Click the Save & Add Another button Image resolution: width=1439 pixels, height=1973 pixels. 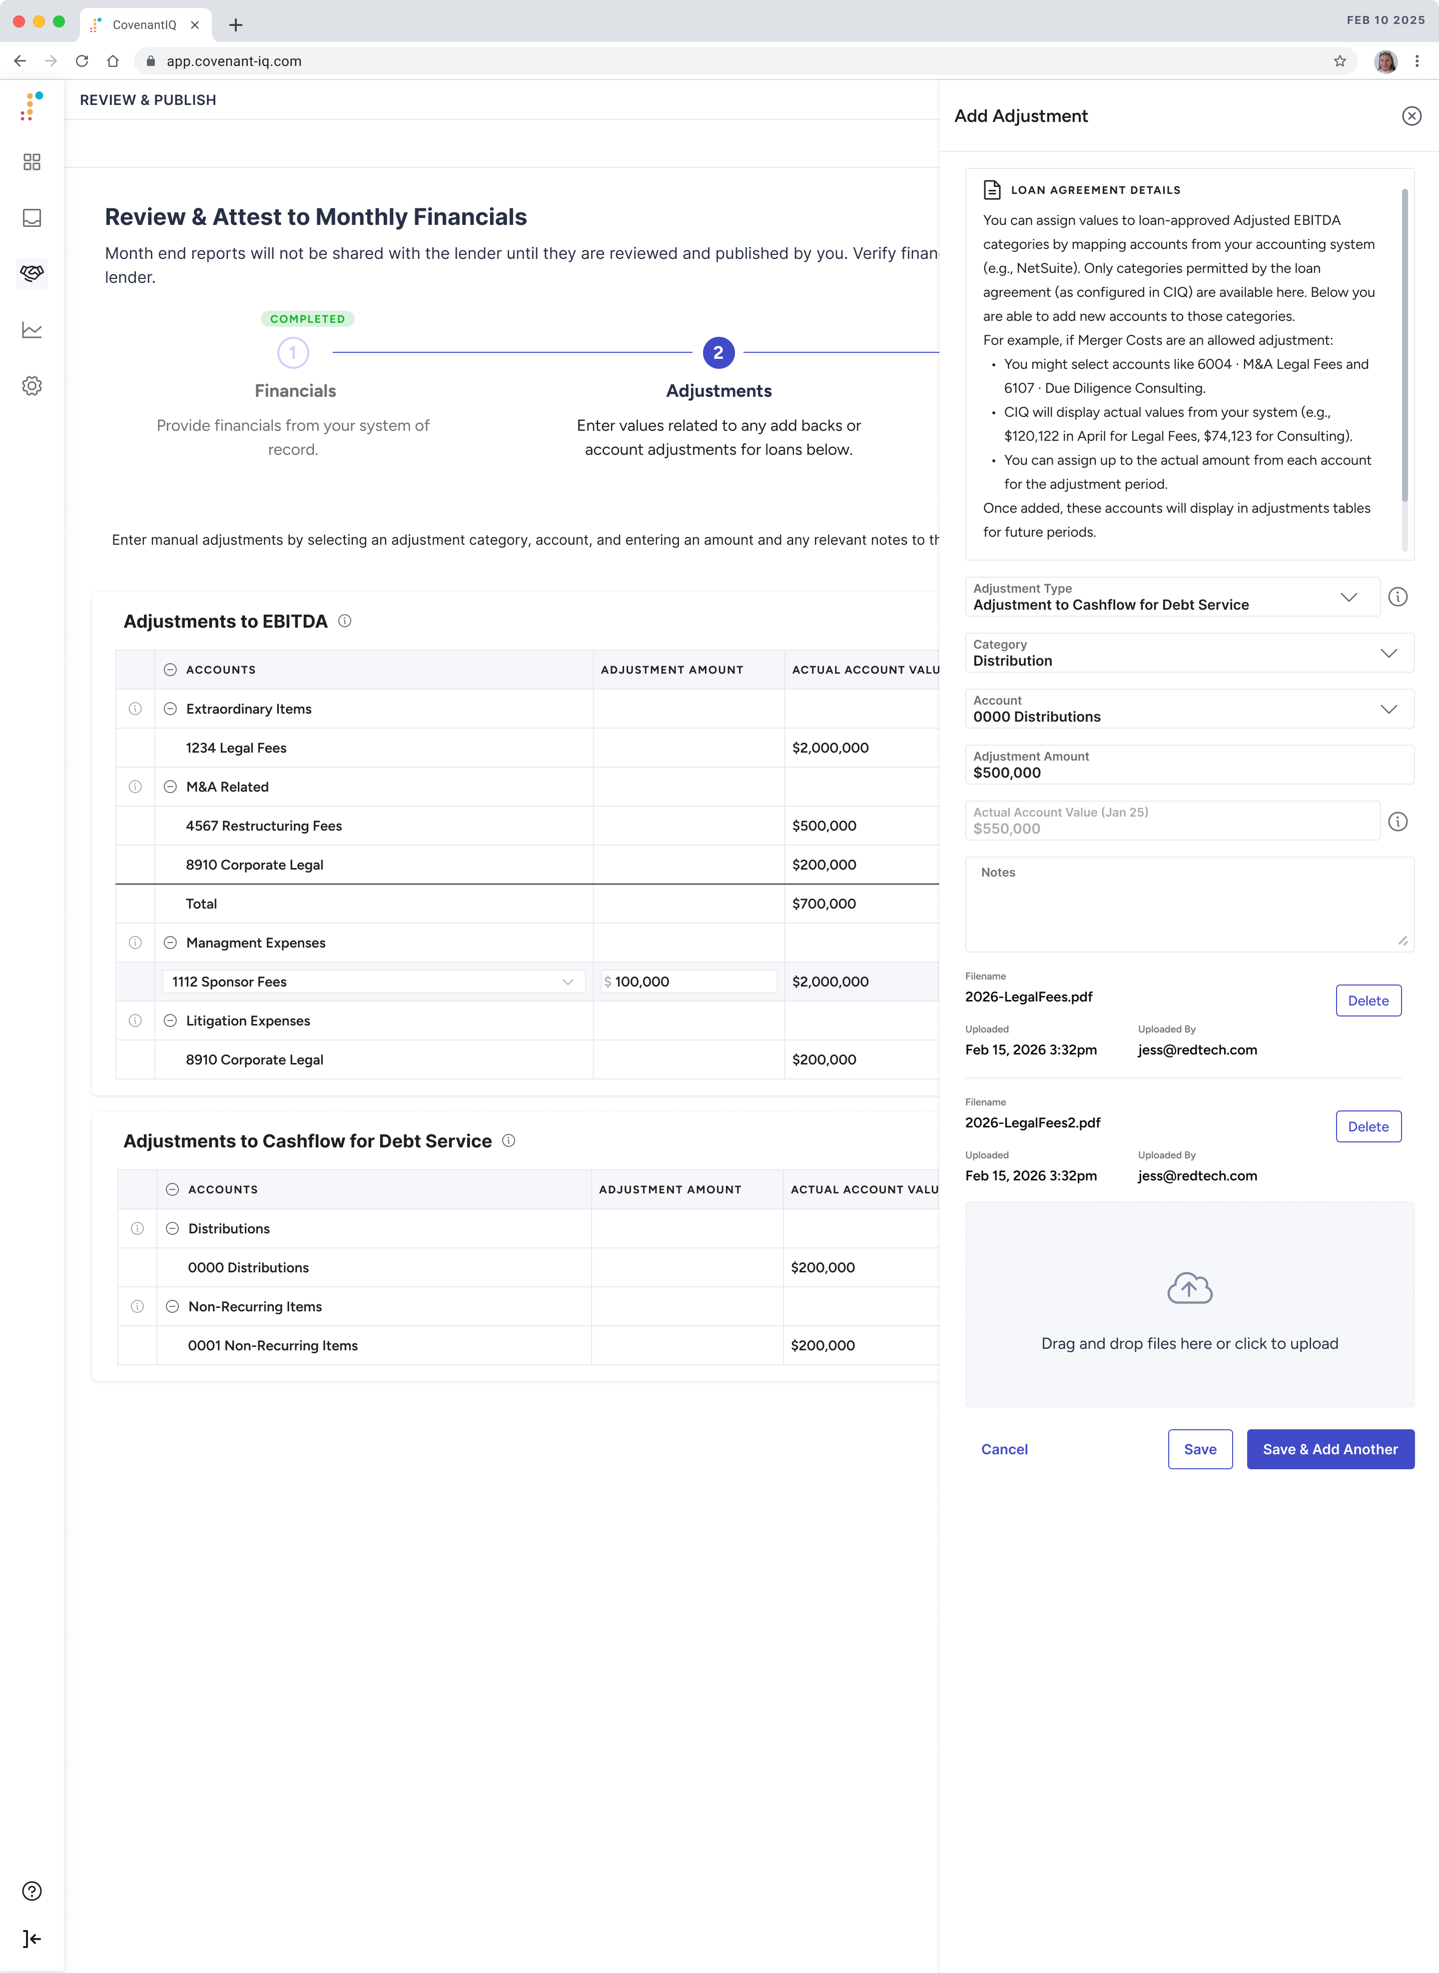[x=1330, y=1449]
